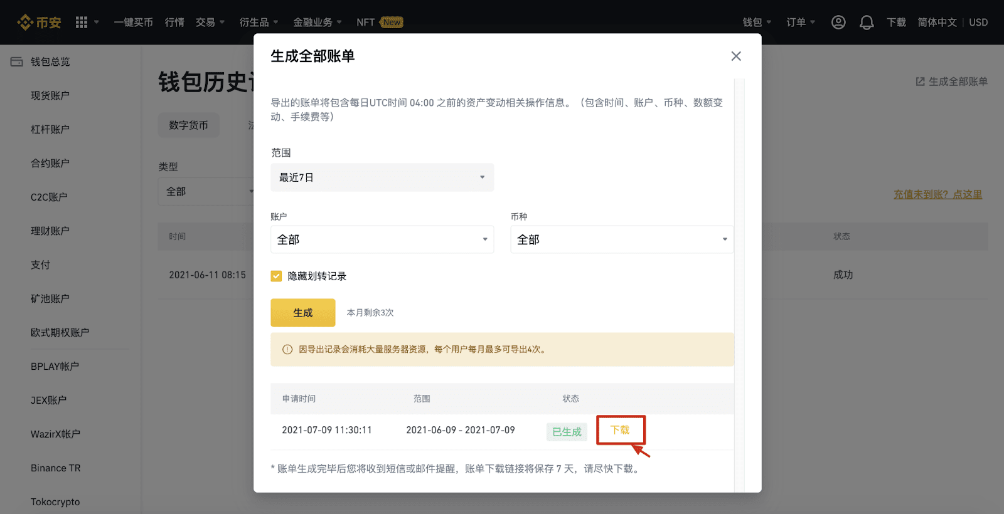Click the 充值未到账 help link
Viewport: 1004px width, 514px height.
pyautogui.click(x=937, y=194)
